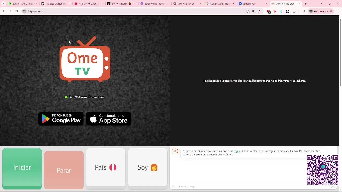Open the Extensions puzzle piece menu
The height and width of the screenshot is (192, 342).
click(294, 11)
